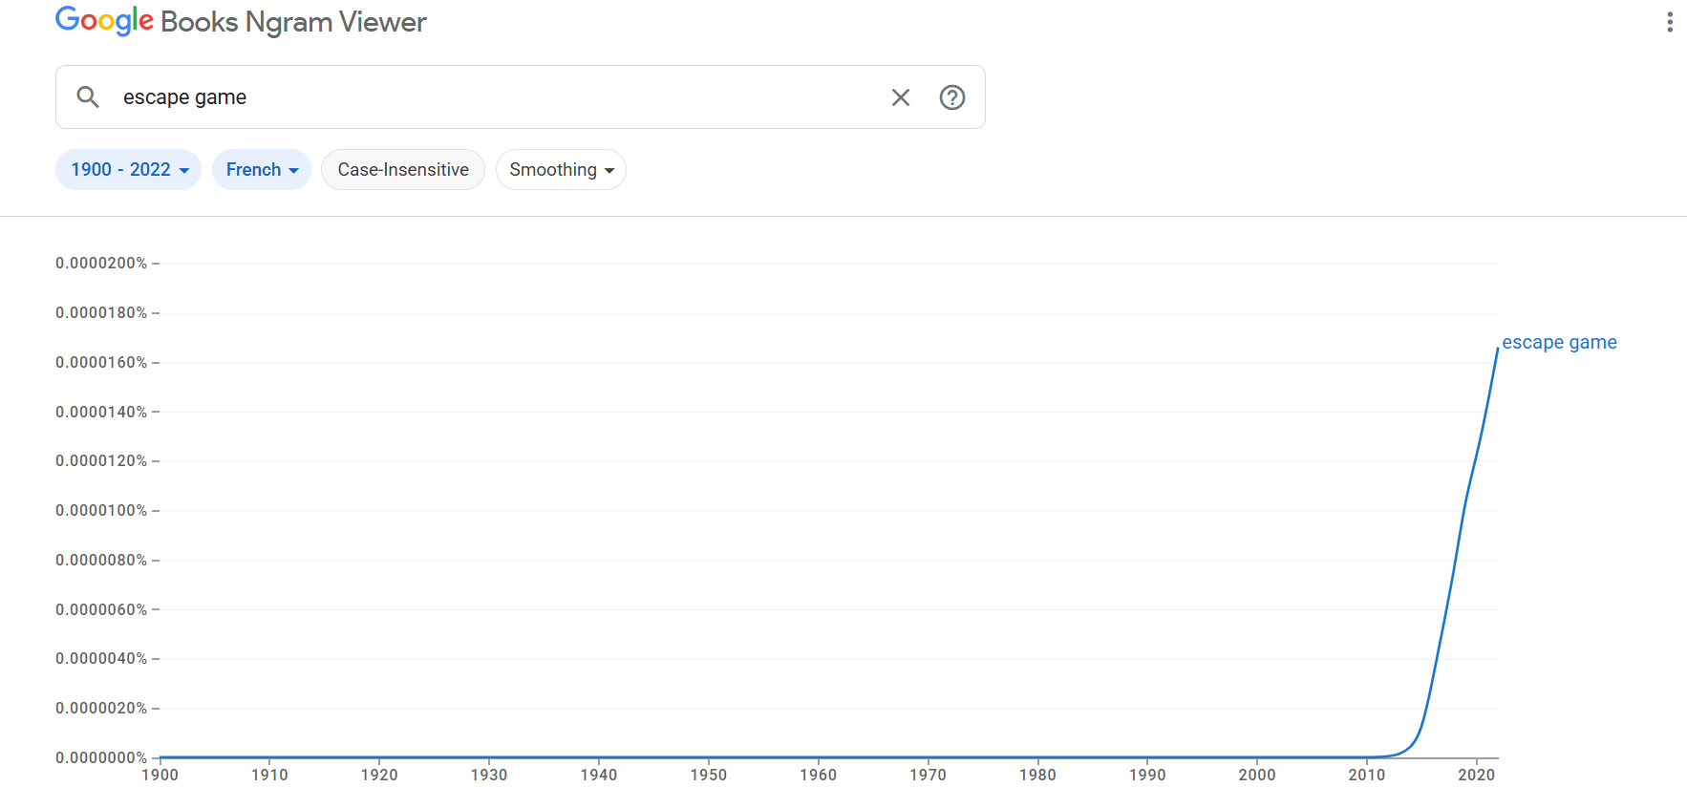Click the arrow beside 1900 - 2022
Image resolution: width=1687 pixels, height=787 pixels.
pos(184,171)
